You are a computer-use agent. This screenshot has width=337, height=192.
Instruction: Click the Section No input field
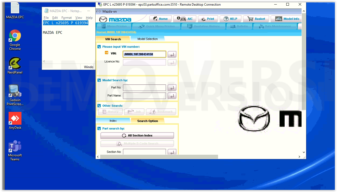[144, 152]
